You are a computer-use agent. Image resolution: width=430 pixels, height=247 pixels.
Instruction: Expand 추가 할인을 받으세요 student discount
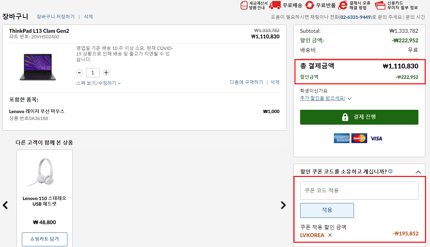click(x=326, y=98)
